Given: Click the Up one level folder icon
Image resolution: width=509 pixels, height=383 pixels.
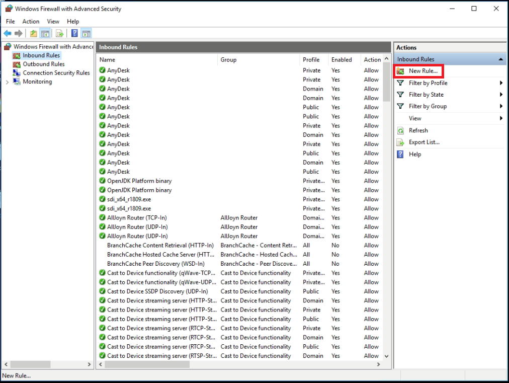Looking at the screenshot, I should (33, 33).
